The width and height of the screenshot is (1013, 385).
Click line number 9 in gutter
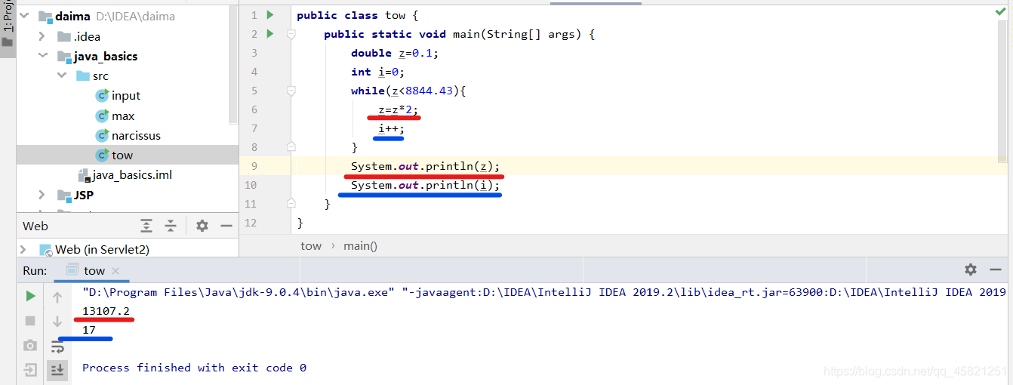click(x=254, y=166)
